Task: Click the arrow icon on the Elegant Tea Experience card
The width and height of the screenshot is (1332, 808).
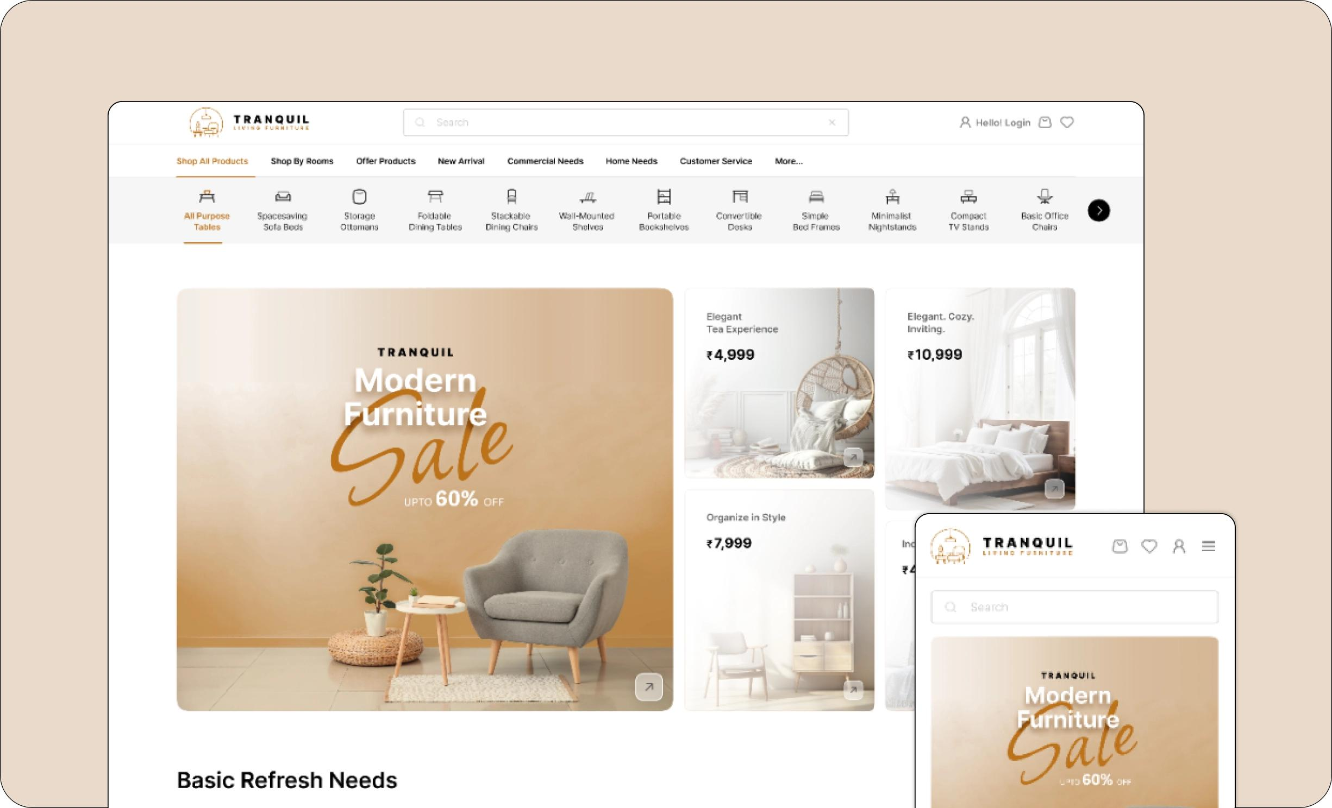Action: tap(853, 457)
